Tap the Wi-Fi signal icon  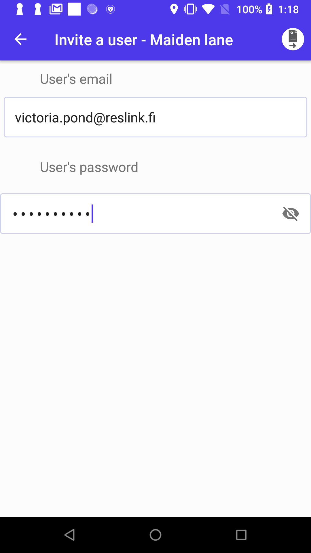click(x=208, y=9)
